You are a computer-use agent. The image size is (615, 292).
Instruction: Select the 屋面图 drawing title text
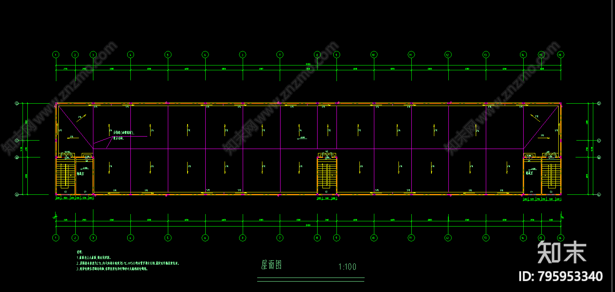pos(271,265)
